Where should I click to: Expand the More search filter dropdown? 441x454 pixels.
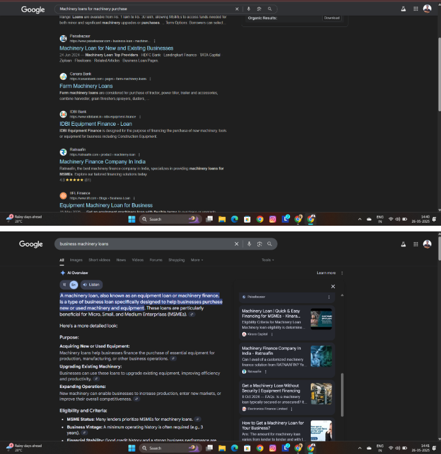[197, 260]
